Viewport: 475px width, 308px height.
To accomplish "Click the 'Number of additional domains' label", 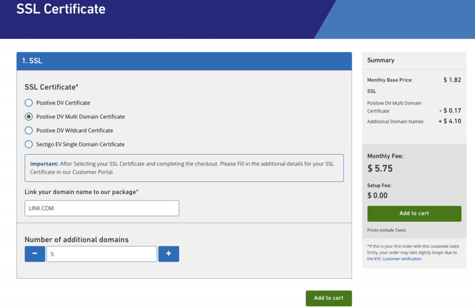I will [77, 239].
